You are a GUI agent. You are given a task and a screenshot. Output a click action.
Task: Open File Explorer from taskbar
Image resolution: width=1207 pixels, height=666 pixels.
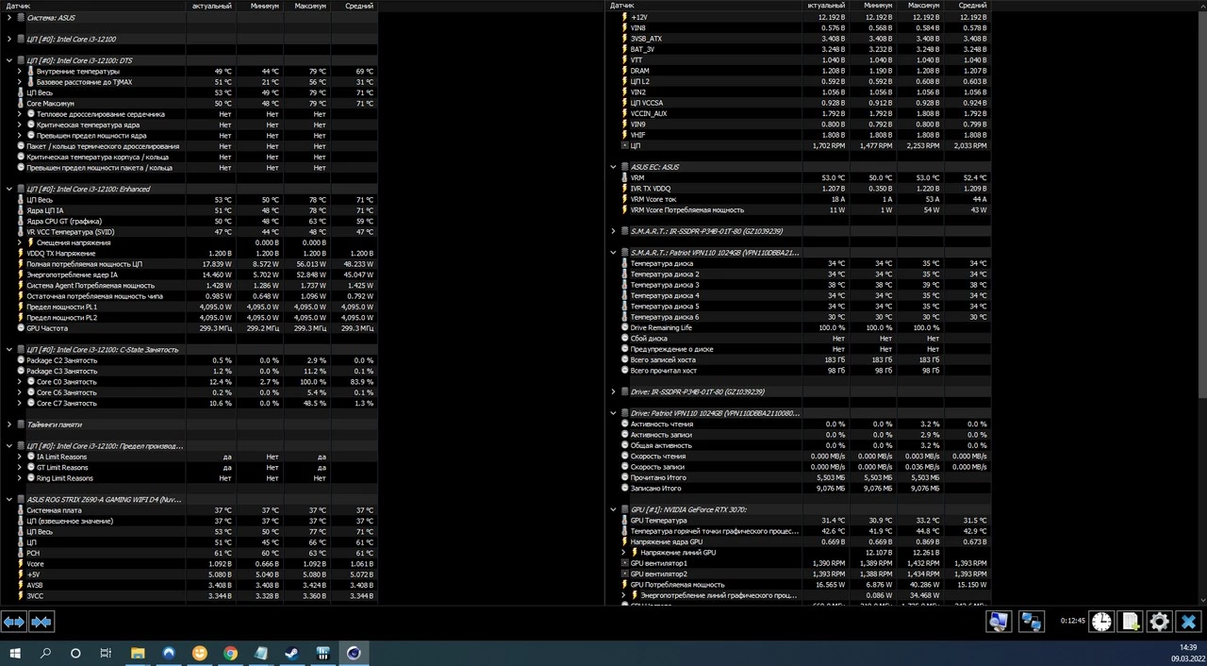[x=138, y=653]
